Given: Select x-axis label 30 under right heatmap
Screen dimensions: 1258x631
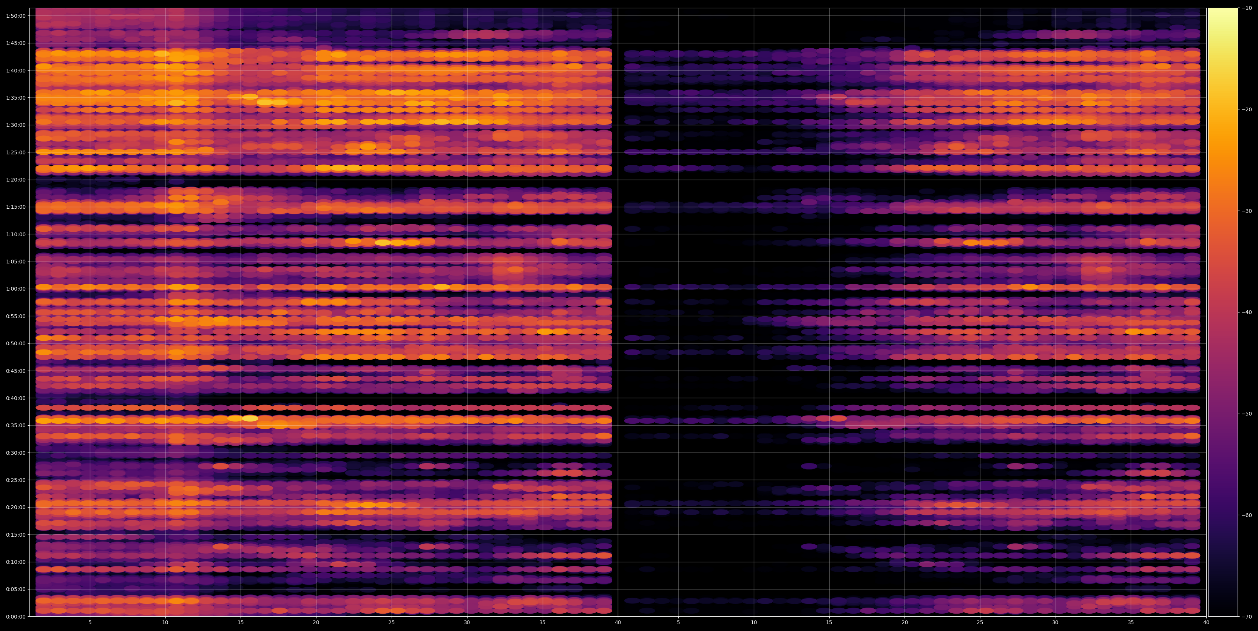Looking at the screenshot, I should pos(1055,623).
